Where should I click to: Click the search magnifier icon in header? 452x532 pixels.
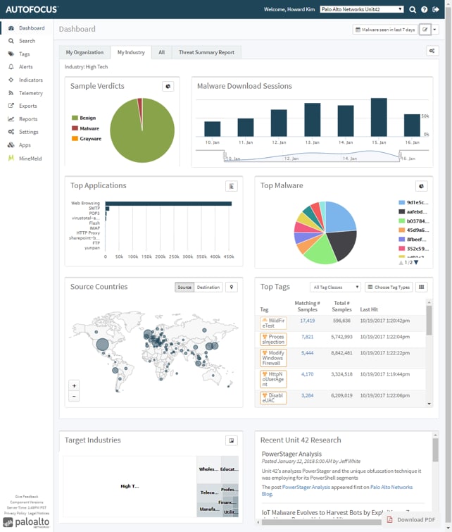(x=413, y=9)
